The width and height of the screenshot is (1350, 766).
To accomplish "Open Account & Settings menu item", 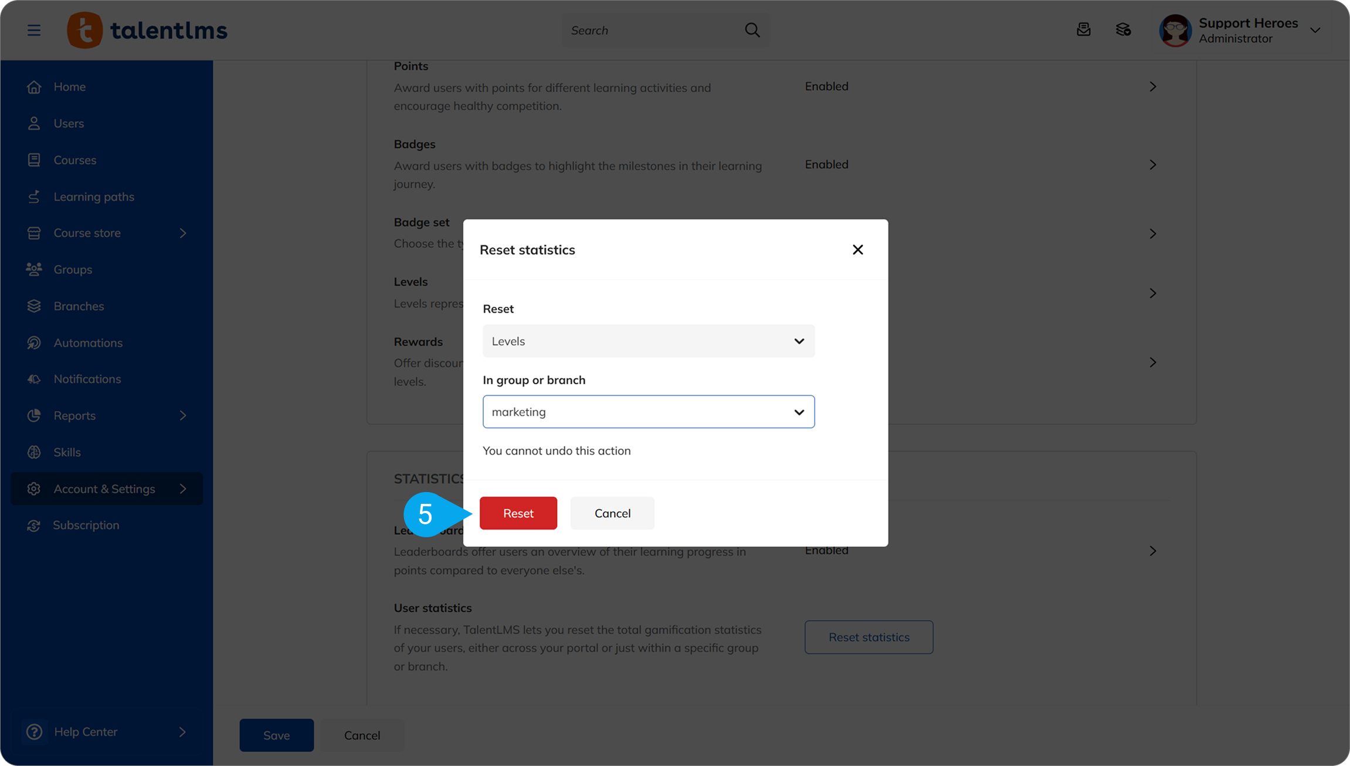I will pyautogui.click(x=104, y=489).
